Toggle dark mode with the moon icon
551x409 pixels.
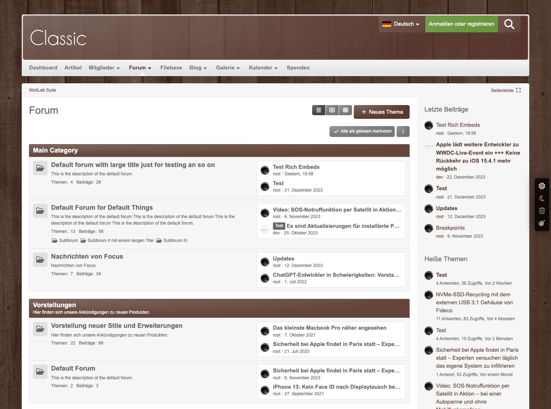coord(542,198)
